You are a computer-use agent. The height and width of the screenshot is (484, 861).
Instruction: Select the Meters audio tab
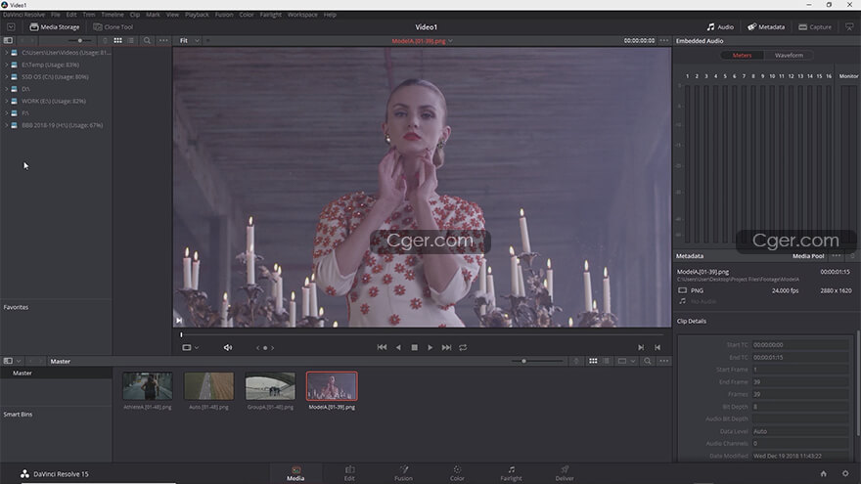click(742, 56)
